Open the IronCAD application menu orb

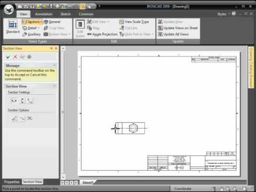[x=9, y=10]
